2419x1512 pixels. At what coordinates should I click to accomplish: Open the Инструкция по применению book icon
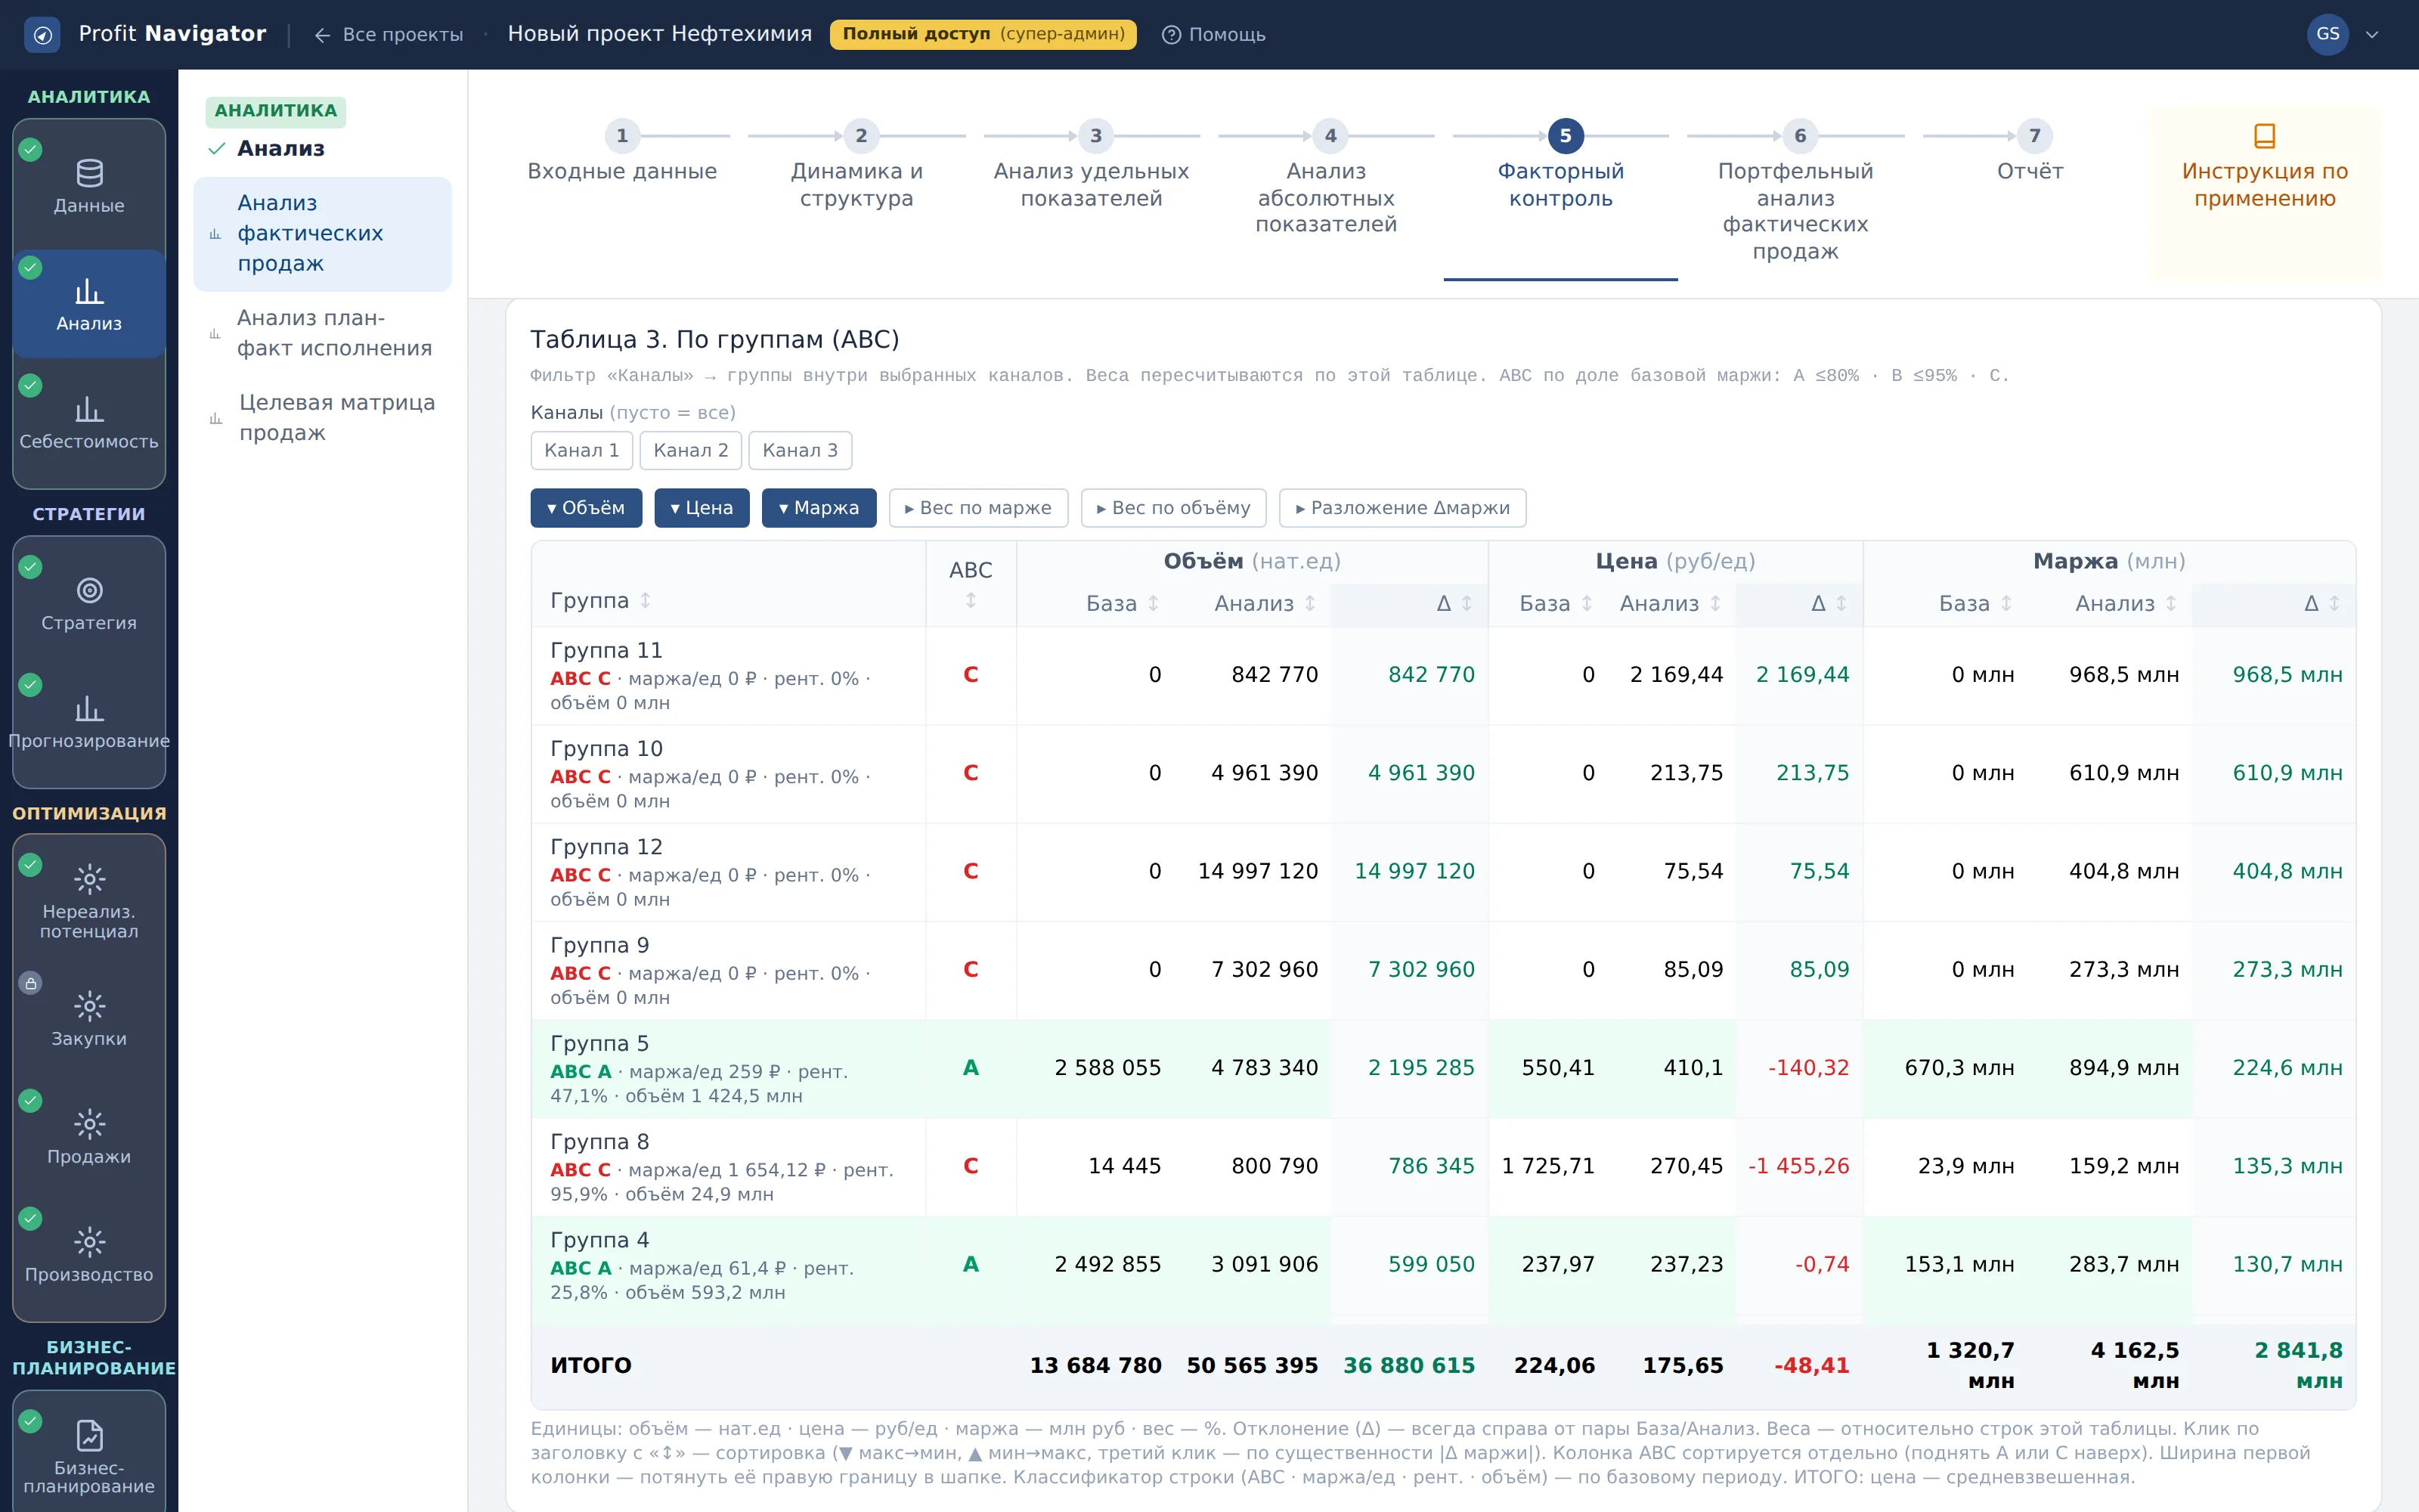tap(2264, 135)
